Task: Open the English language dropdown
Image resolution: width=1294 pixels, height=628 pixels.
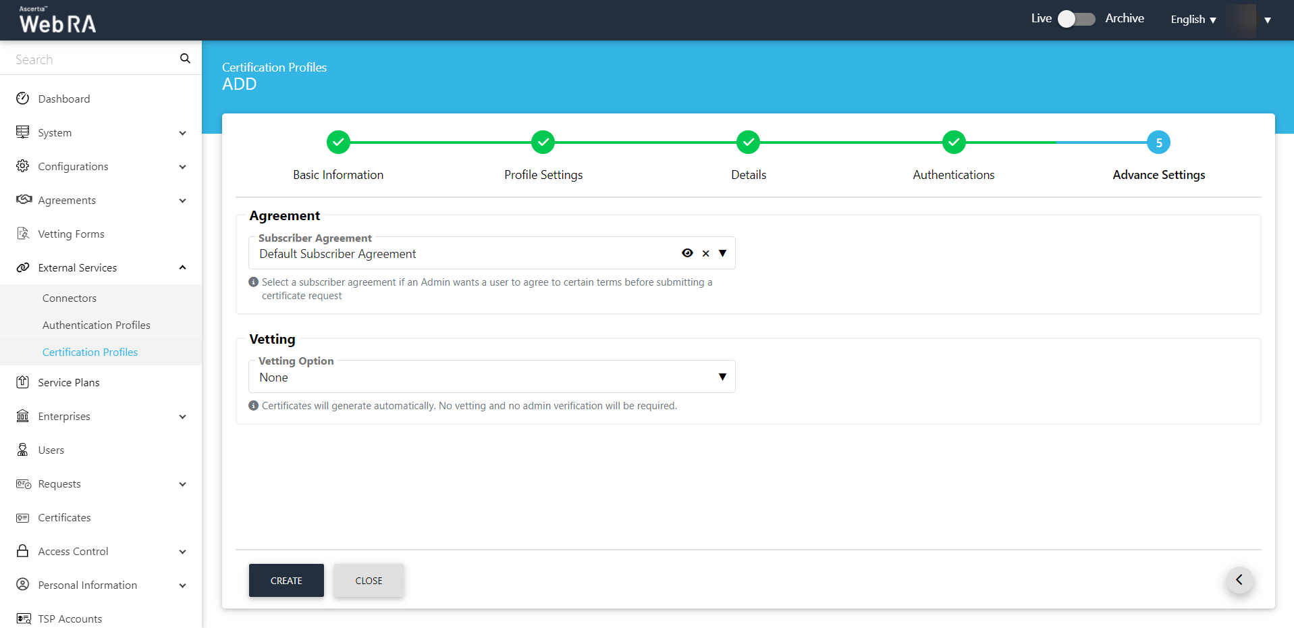Action: [1193, 20]
